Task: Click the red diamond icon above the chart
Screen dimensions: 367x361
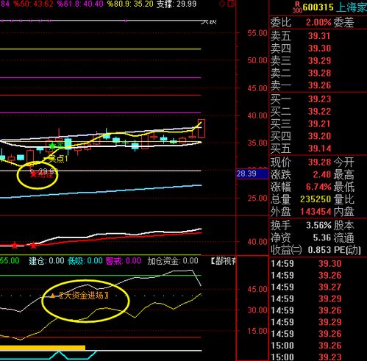Action: (222, 4)
